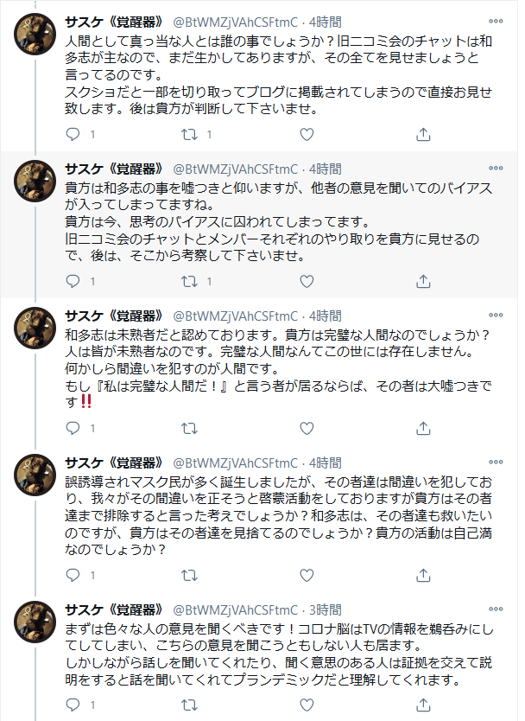
Task: Open the profile picture of the last tweet
Action: pyautogui.click(x=36, y=622)
